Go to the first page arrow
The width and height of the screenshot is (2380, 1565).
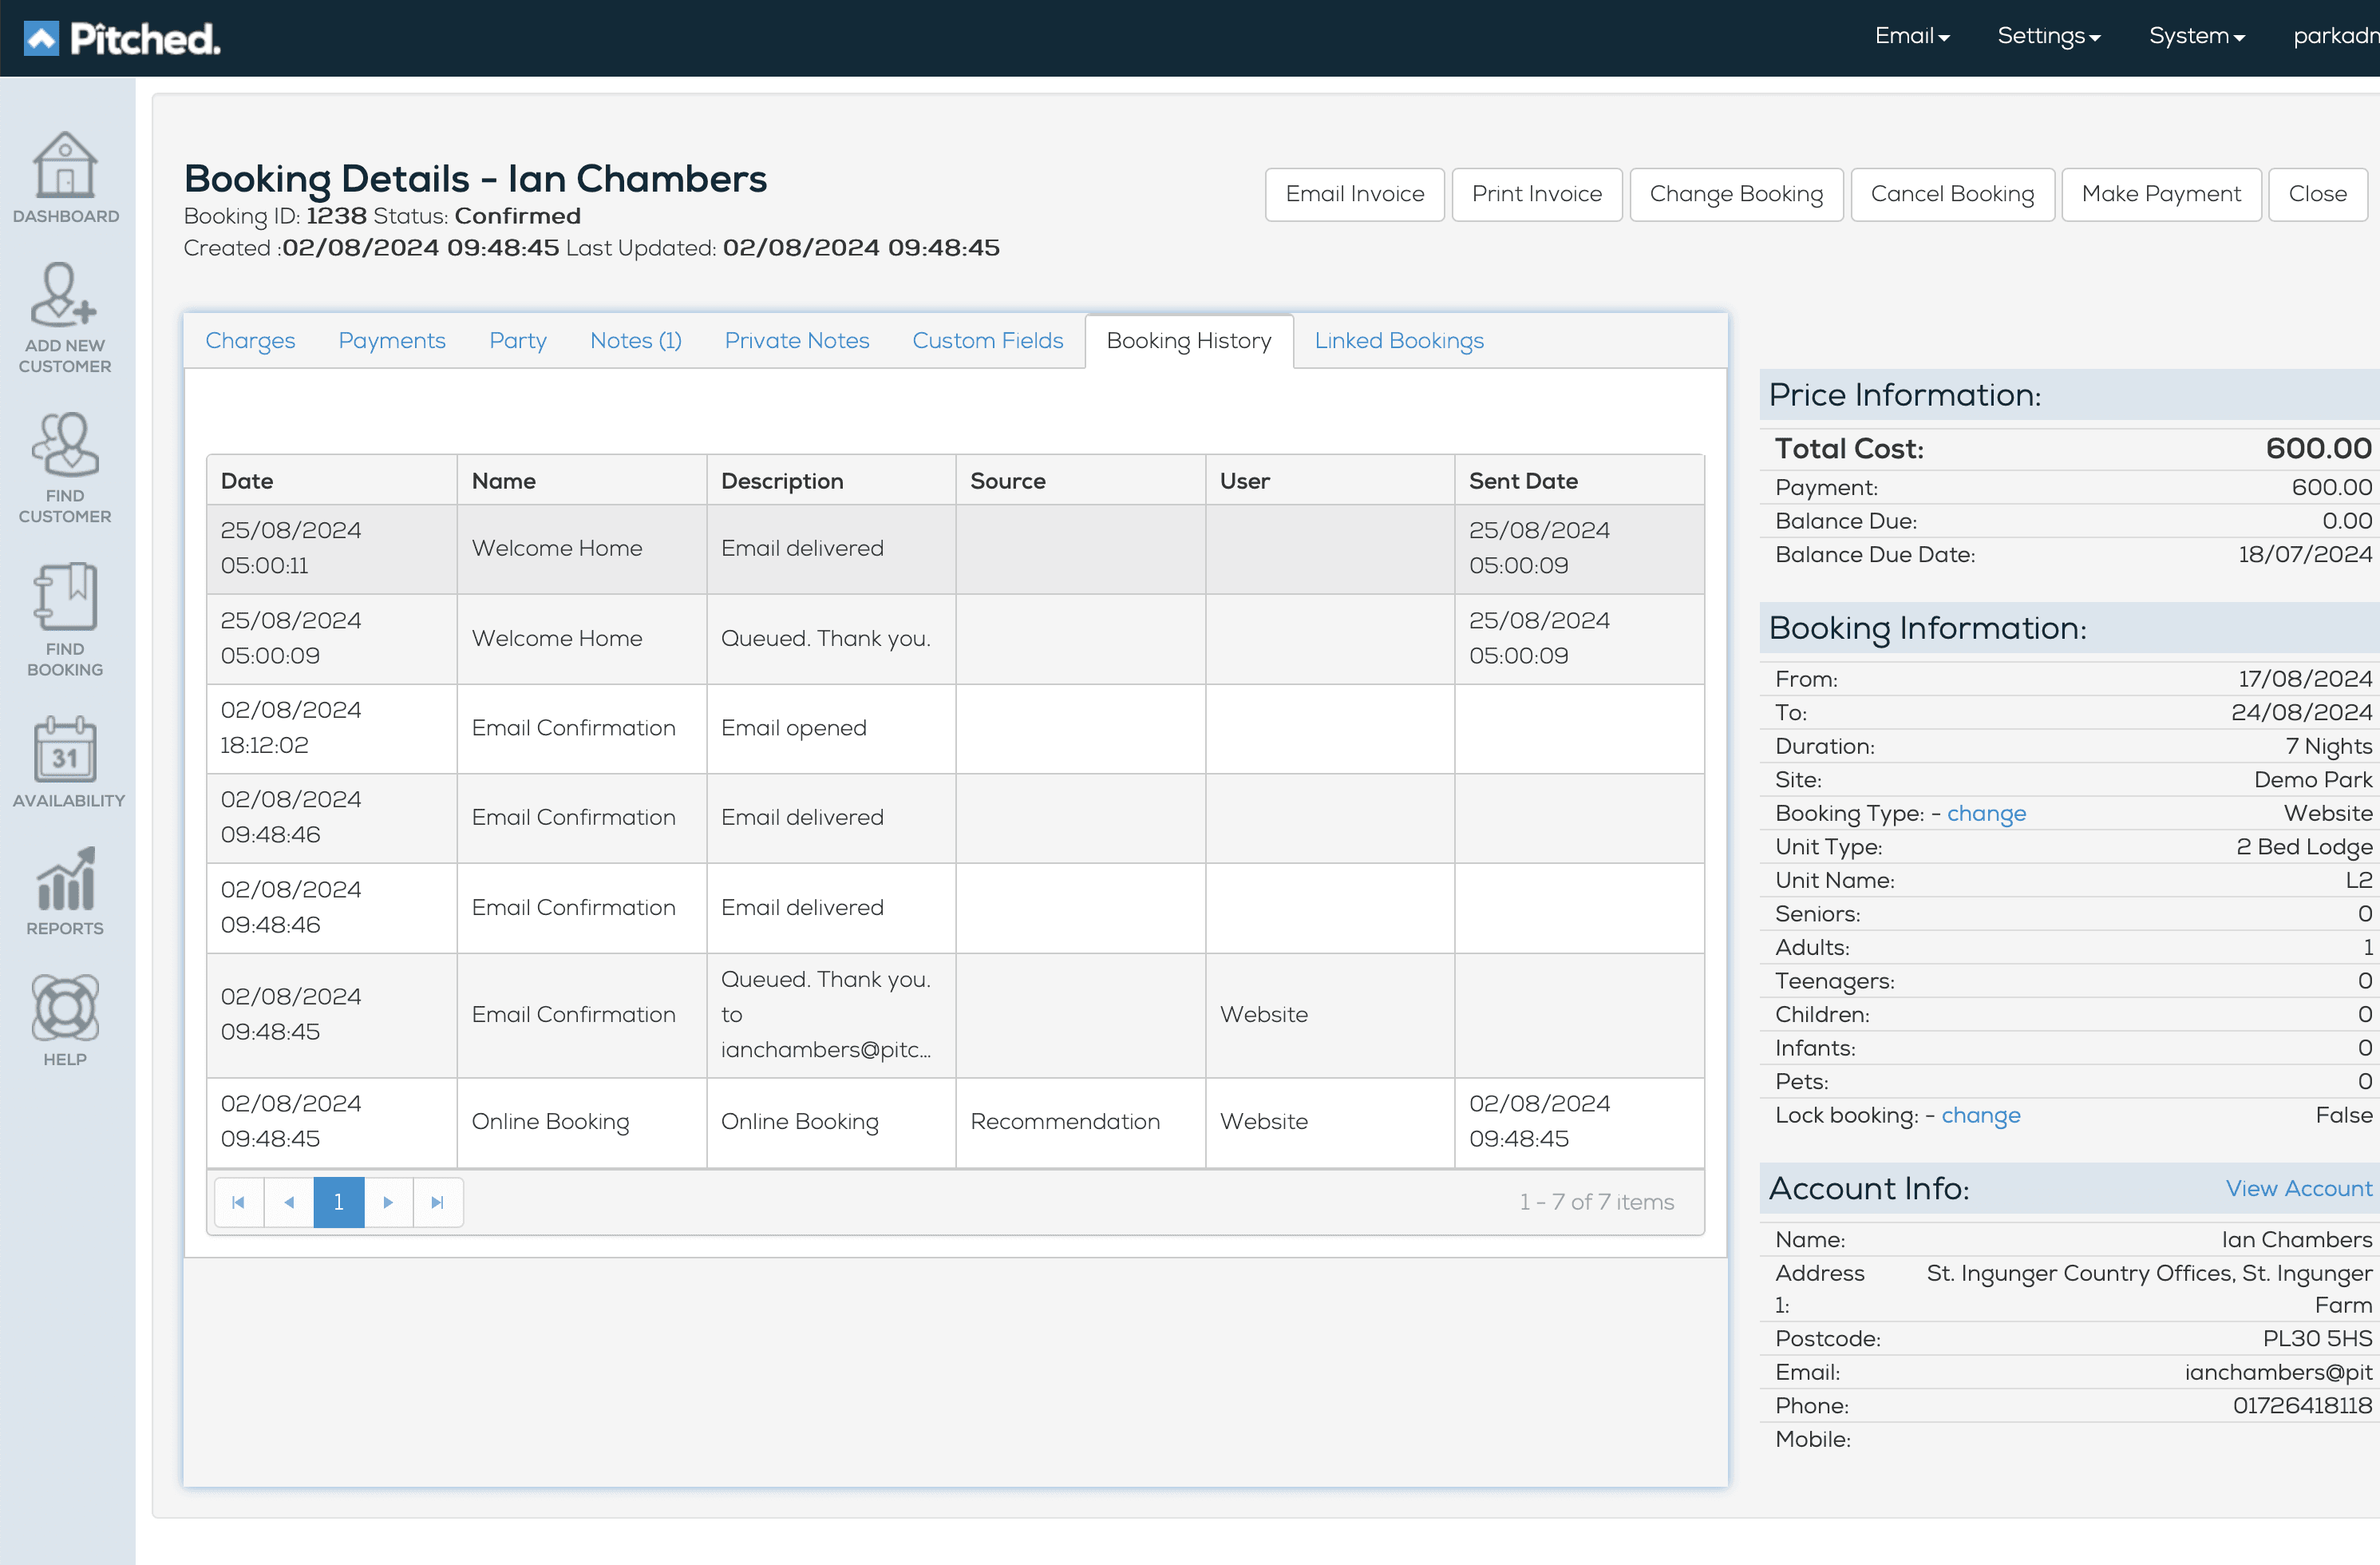238,1202
